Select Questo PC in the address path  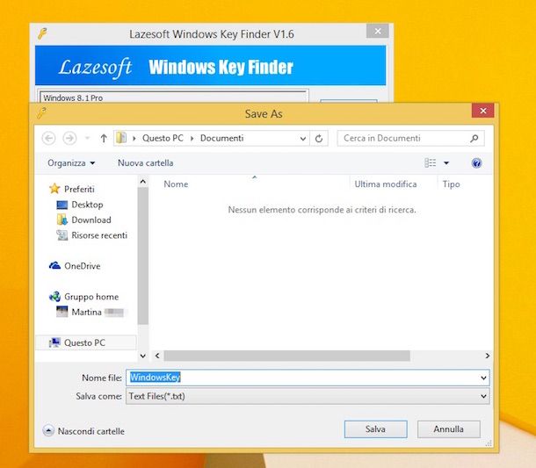(x=163, y=138)
